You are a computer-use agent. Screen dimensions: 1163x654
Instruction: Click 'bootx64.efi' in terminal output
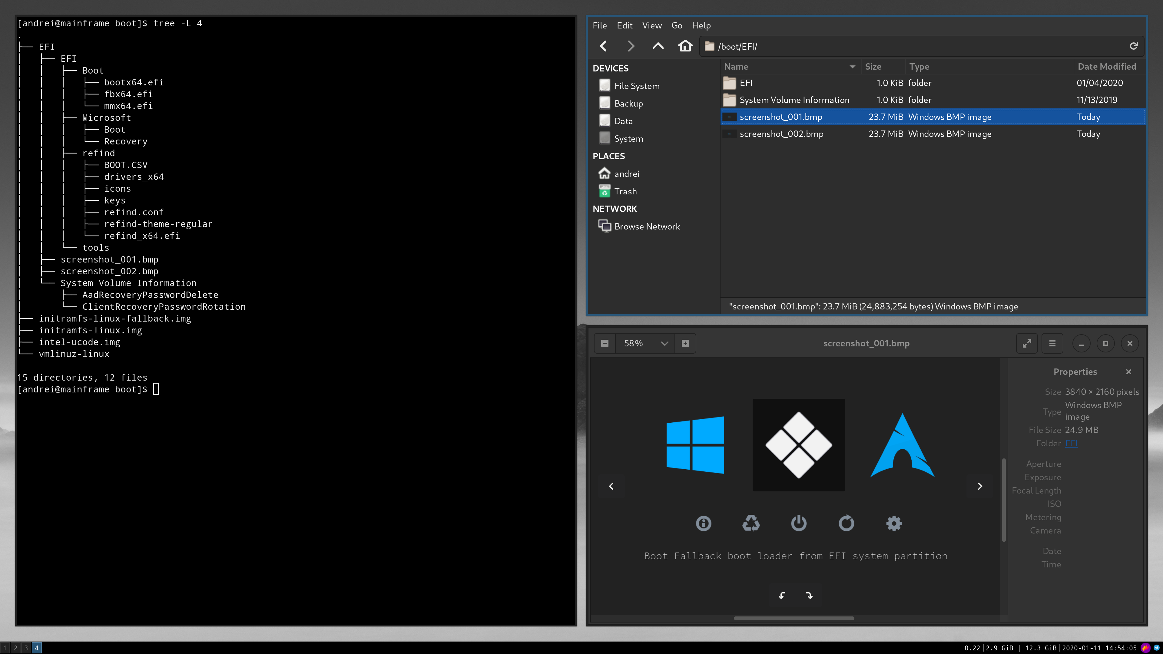tap(134, 82)
